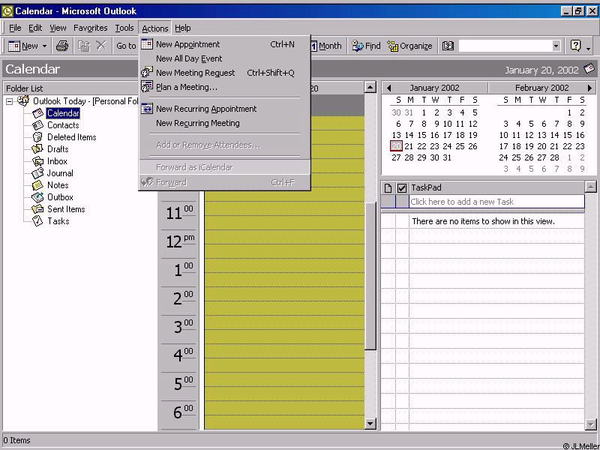The width and height of the screenshot is (600, 450).
Task: Choose New Meeting Request from menu
Action: pyautogui.click(x=195, y=73)
